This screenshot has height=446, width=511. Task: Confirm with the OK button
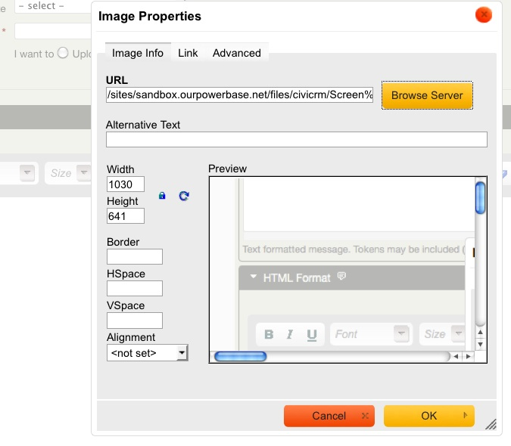428,416
